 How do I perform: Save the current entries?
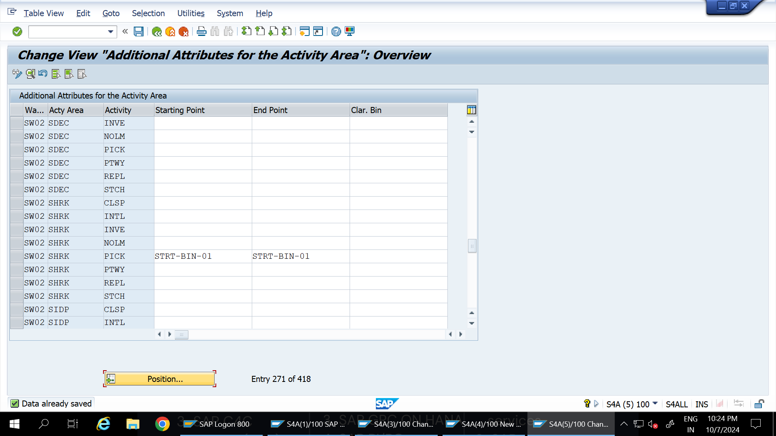click(139, 31)
